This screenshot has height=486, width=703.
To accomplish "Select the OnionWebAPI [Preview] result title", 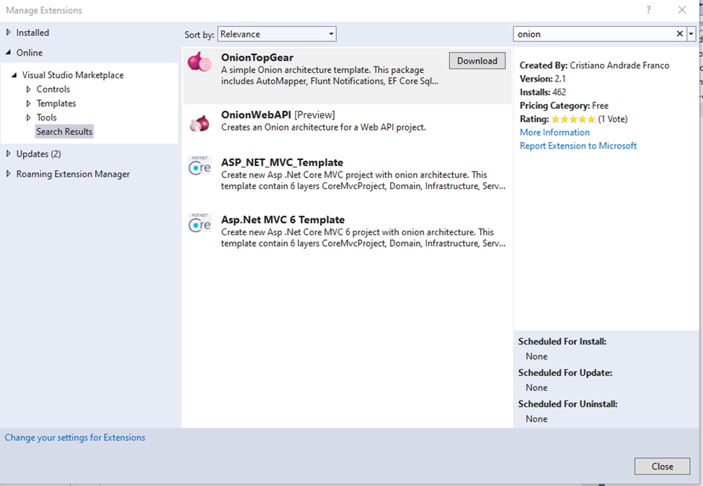I will tap(278, 115).
